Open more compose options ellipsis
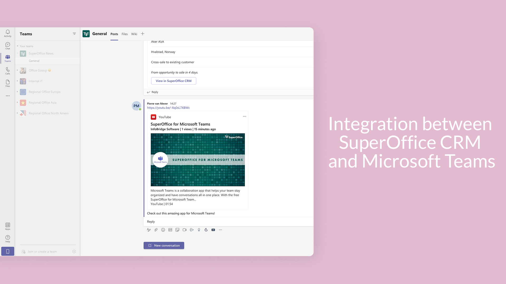 [220, 230]
